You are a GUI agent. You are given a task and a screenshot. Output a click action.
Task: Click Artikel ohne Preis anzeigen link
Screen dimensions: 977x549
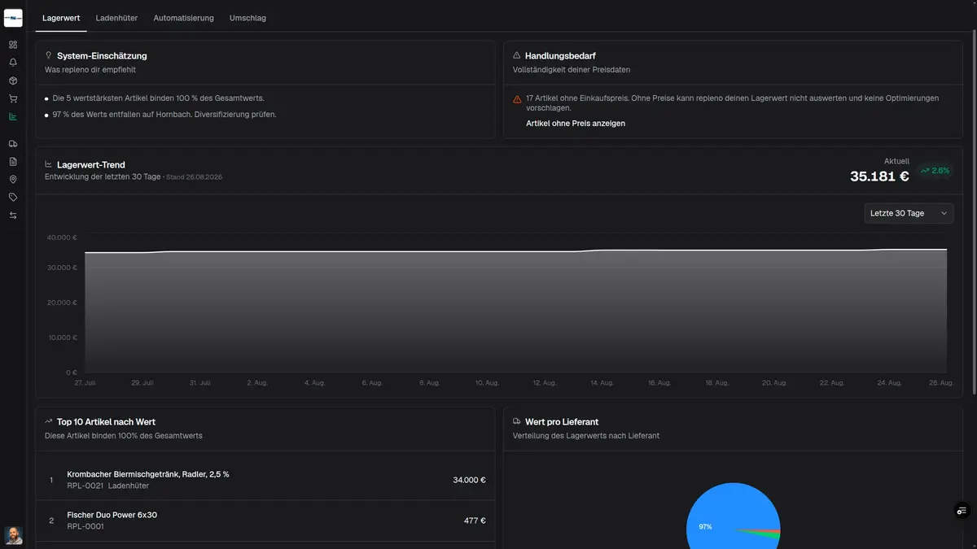coord(576,124)
